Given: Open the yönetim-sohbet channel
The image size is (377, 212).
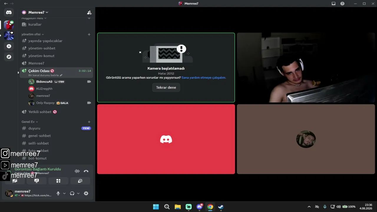Looking at the screenshot, I should (56, 48).
